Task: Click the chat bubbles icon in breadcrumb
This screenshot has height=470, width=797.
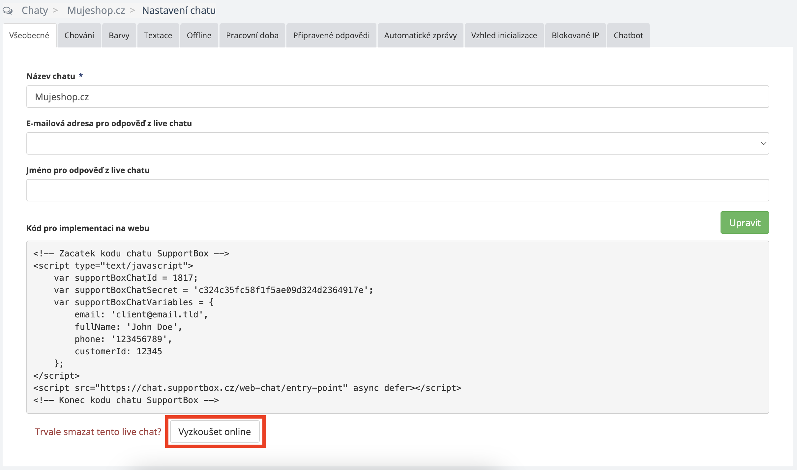Action: coord(8,11)
